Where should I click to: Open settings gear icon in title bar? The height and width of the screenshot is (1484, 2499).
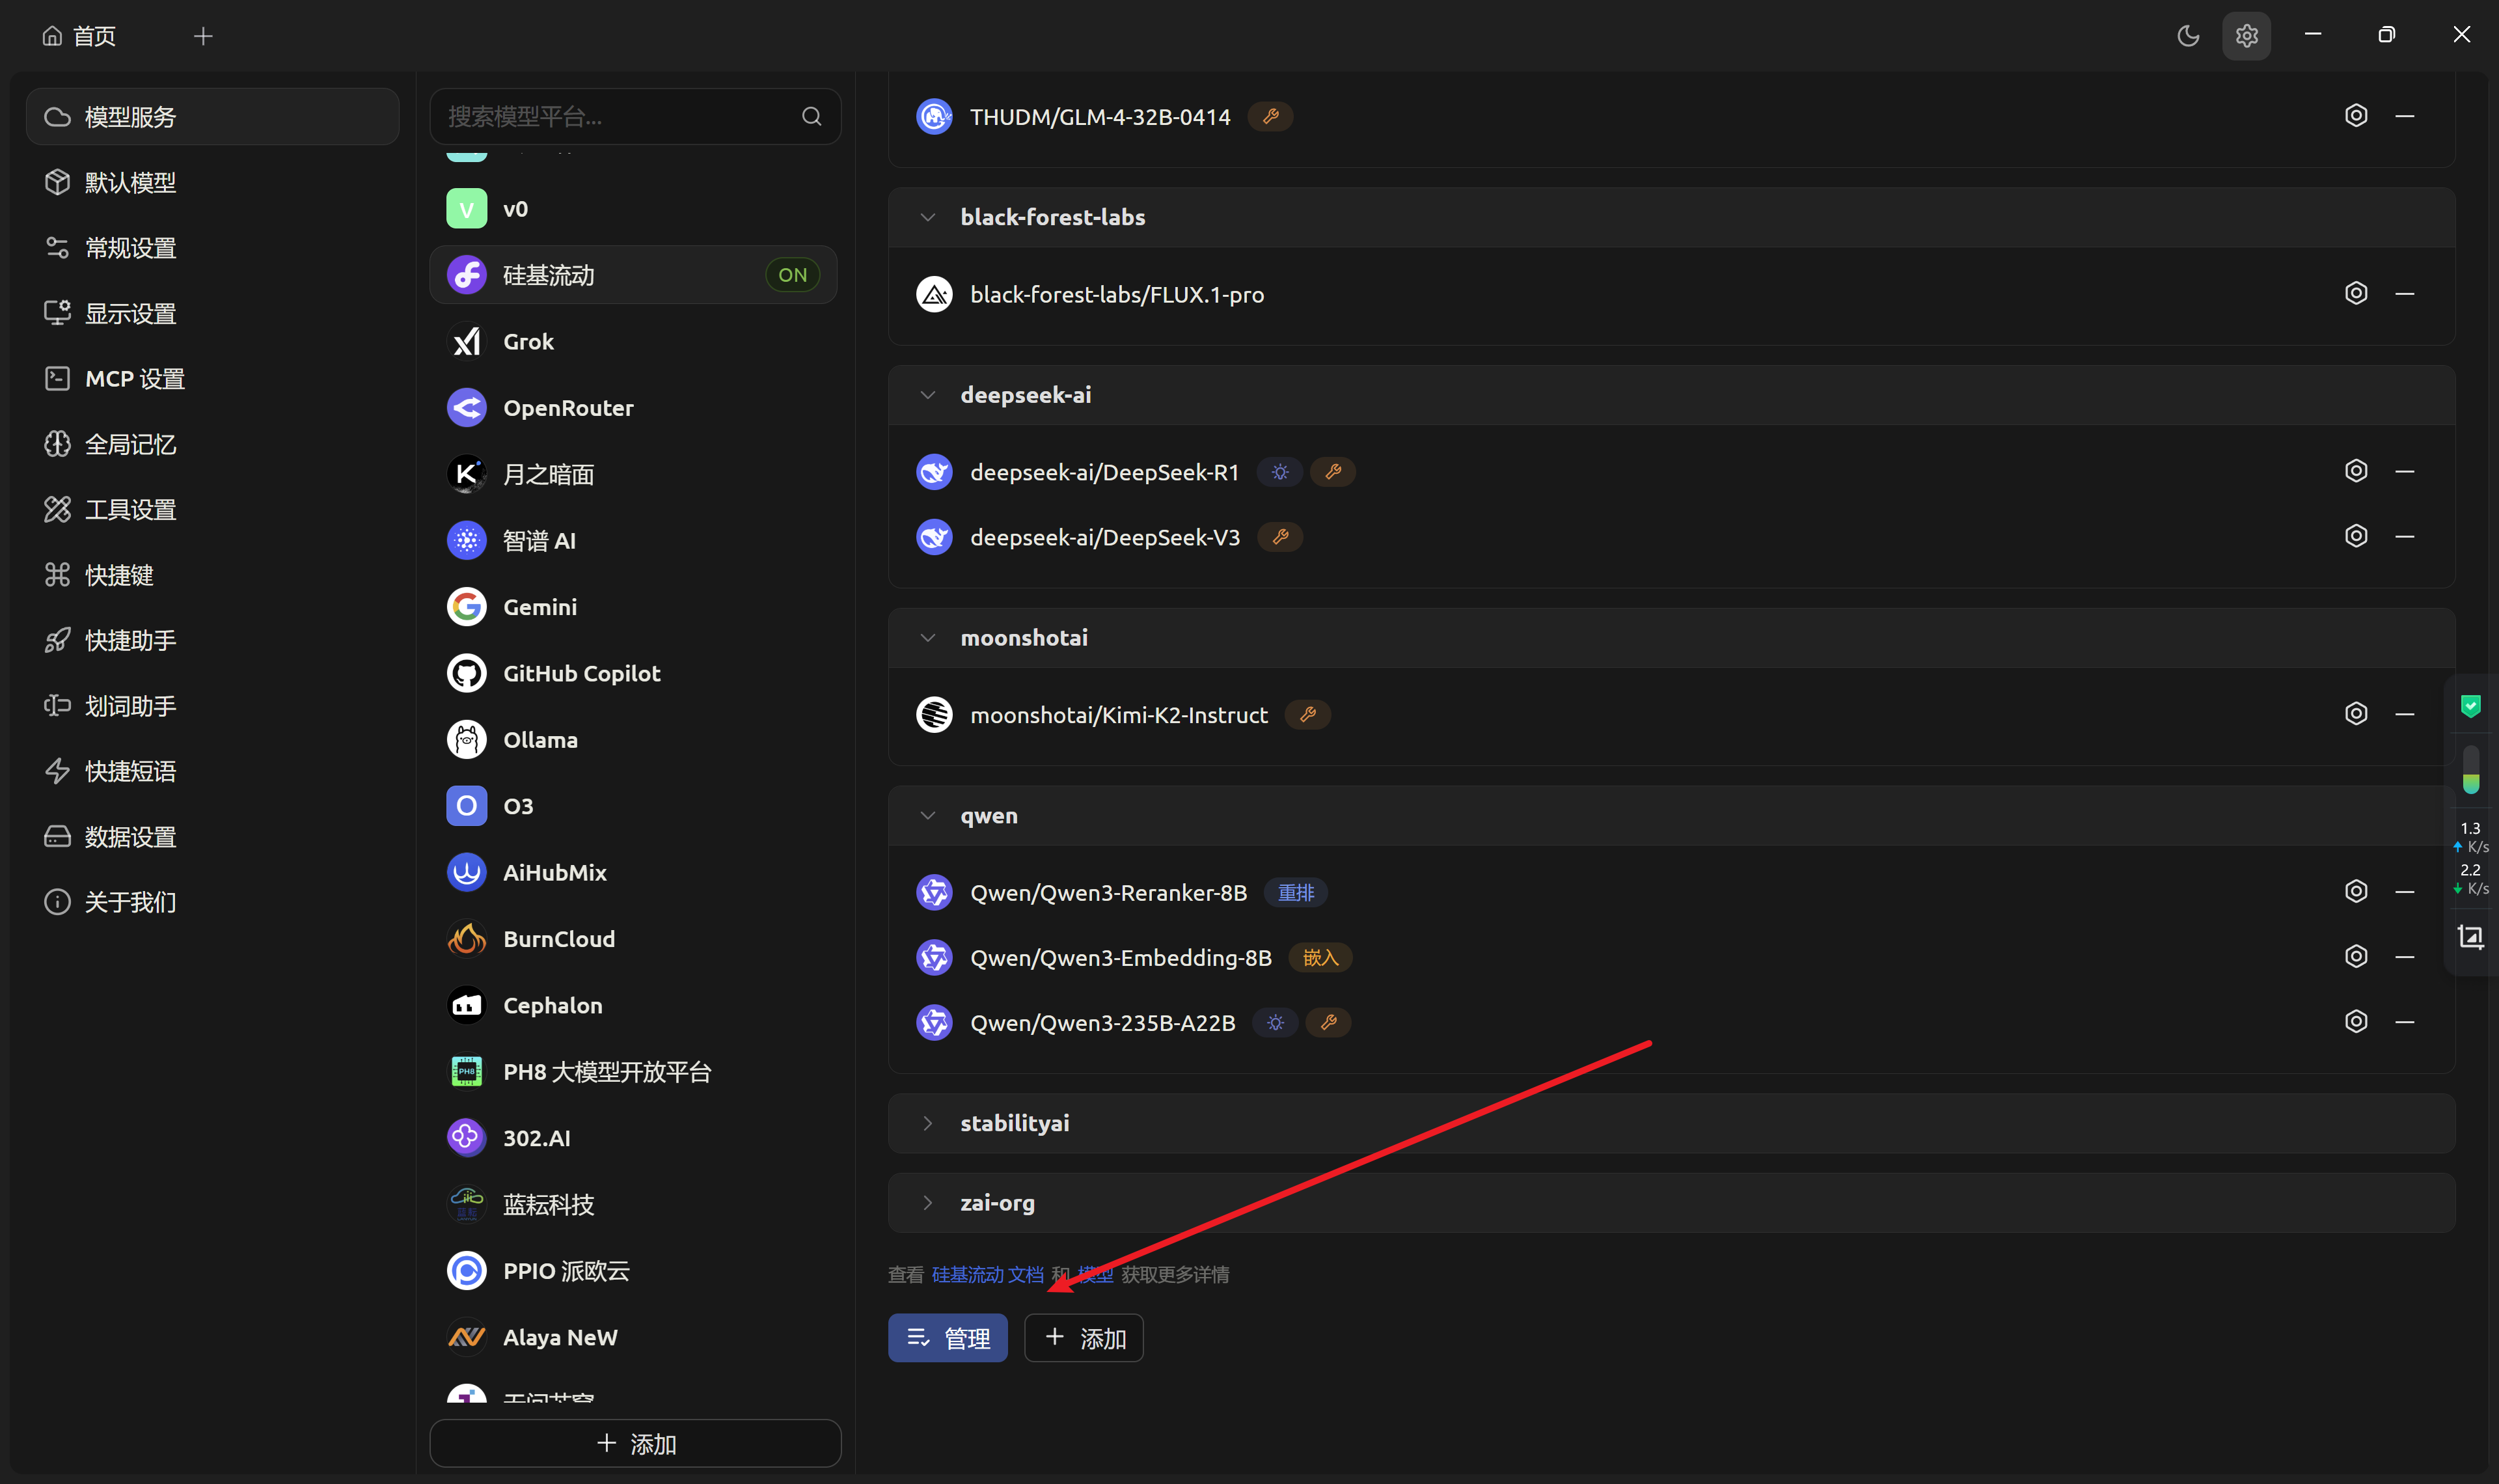[x=2246, y=36]
